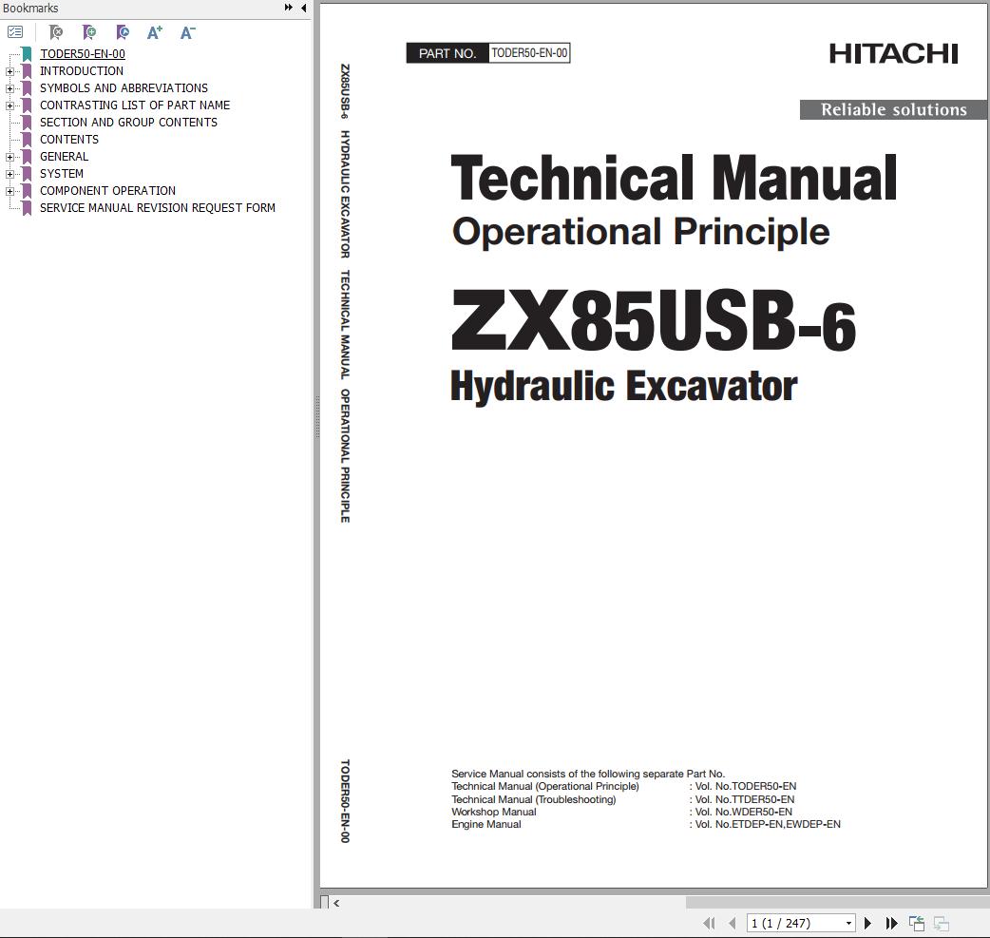Click the Reliable solutions banner

tap(893, 109)
